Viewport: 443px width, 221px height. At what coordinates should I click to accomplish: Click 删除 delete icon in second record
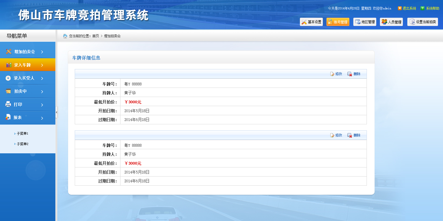[x=350, y=135]
